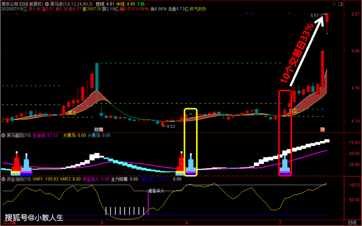Click the 准备买入 signal label
Image resolution: width=362 pixels, height=226 pixels.
(x=156, y=191)
